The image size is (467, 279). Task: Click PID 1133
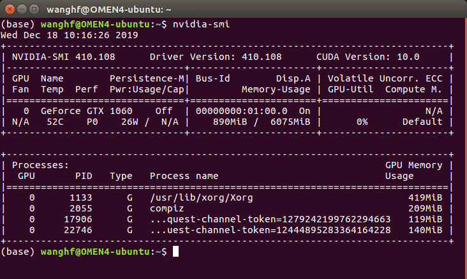pos(81,197)
